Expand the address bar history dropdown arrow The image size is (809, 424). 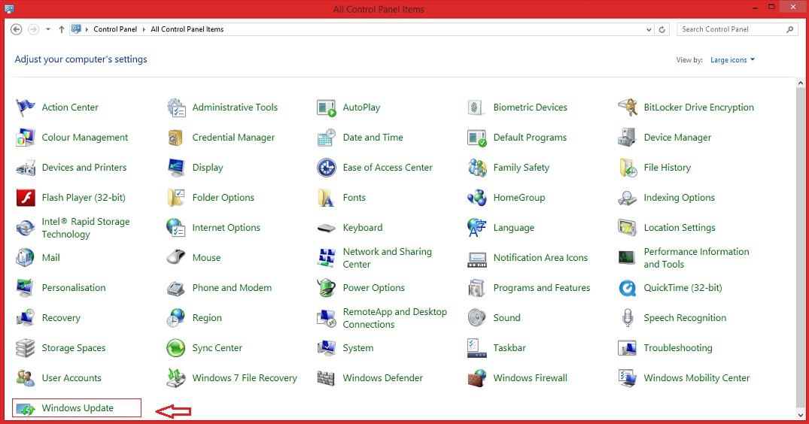coord(649,30)
